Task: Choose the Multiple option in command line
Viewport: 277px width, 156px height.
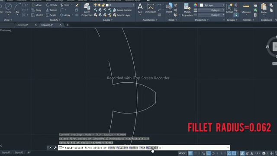Action: point(152,147)
